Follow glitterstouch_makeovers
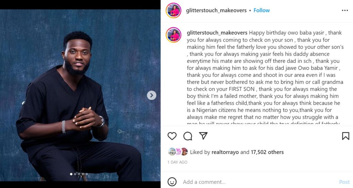353x188 pixels. (x=261, y=10)
